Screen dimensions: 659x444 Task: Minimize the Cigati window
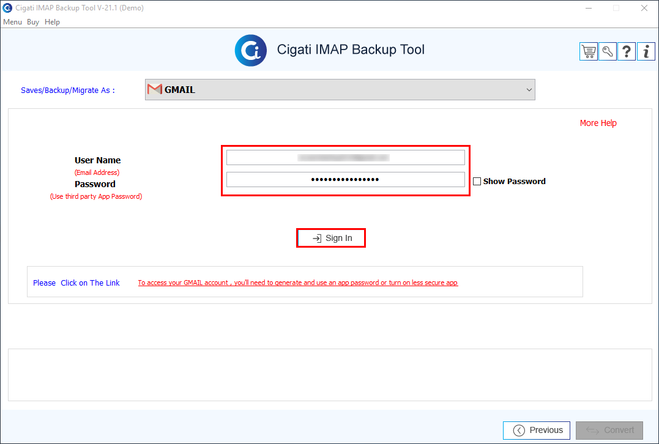pyautogui.click(x=589, y=8)
